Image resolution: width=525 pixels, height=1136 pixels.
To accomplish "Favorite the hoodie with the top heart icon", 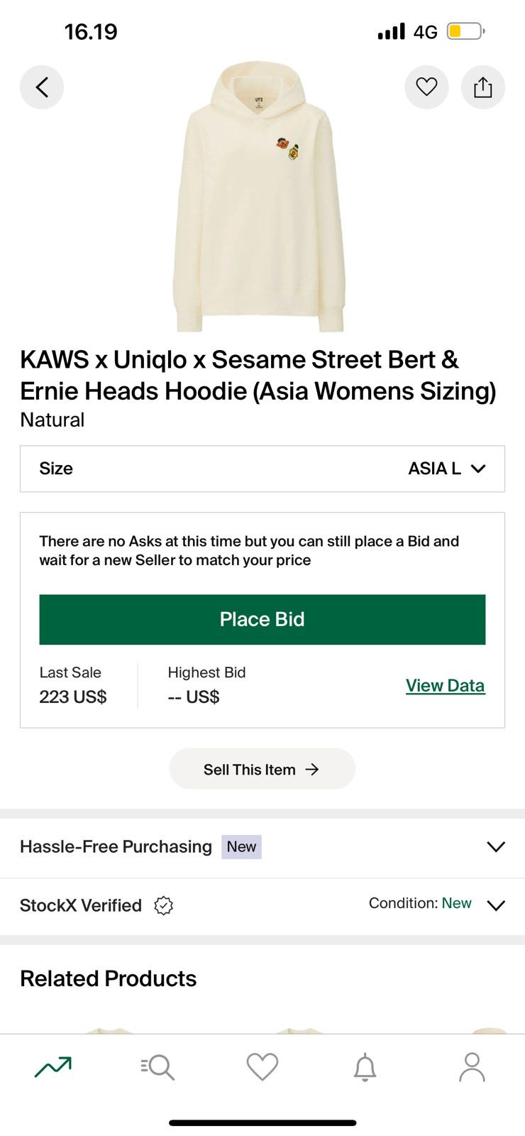I will pos(426,87).
